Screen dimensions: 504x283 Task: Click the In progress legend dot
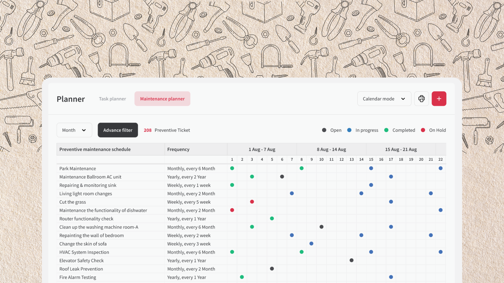pos(349,130)
